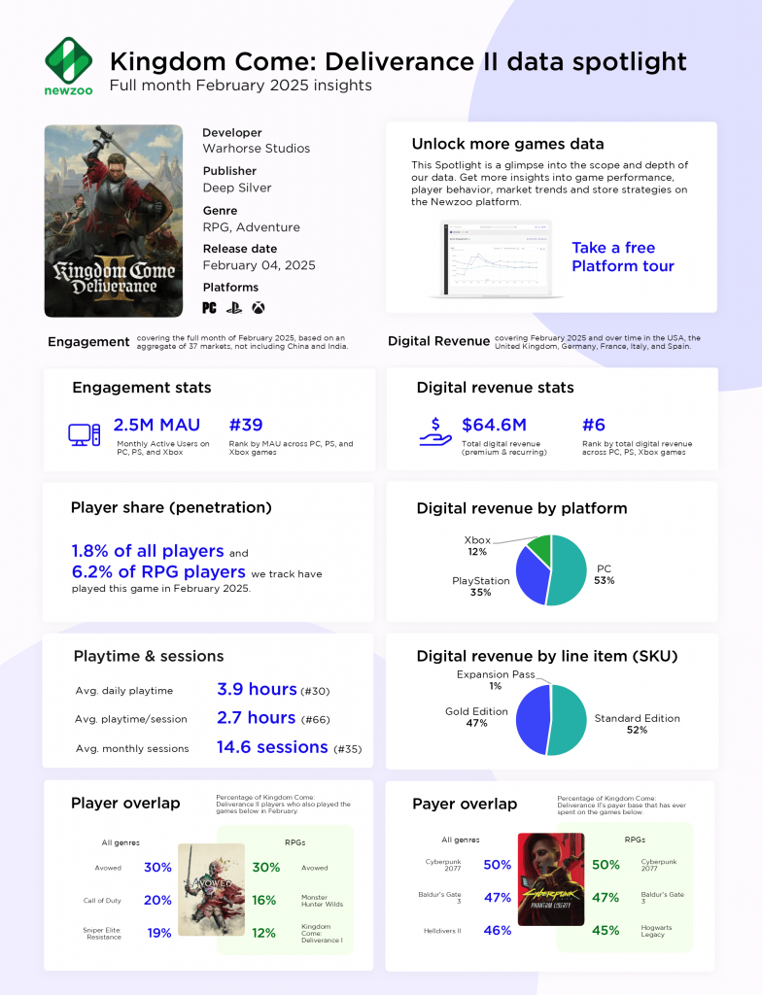Screen dimensions: 762x995
Task: Select the blue PlayStation pie slice
Action: 531,576
